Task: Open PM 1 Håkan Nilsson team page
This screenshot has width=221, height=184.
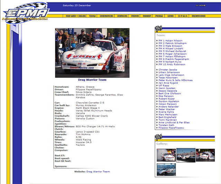Action: (170, 41)
